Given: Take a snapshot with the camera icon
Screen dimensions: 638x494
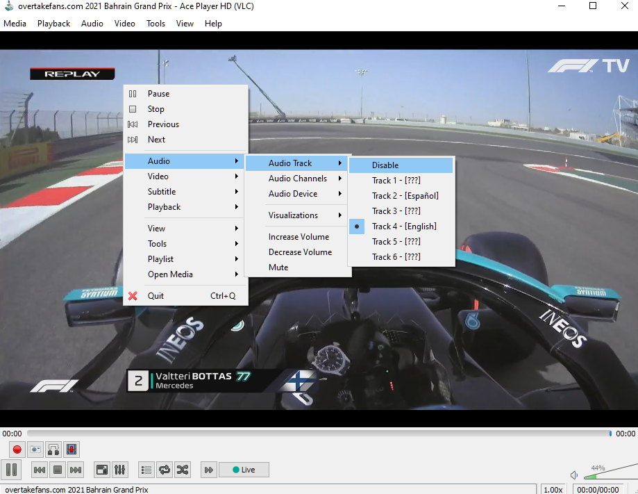Looking at the screenshot, I should pyautogui.click(x=35, y=450).
